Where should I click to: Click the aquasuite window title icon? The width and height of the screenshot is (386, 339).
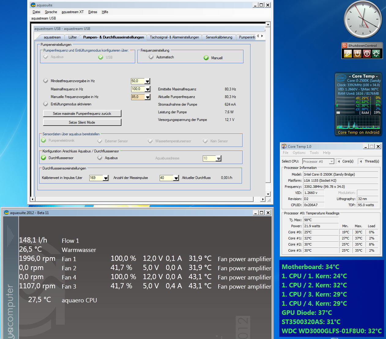(33, 5)
